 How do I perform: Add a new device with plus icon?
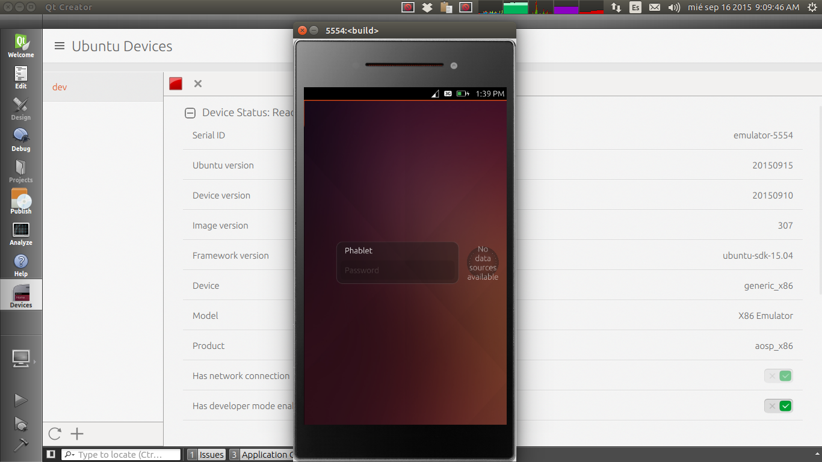77,434
